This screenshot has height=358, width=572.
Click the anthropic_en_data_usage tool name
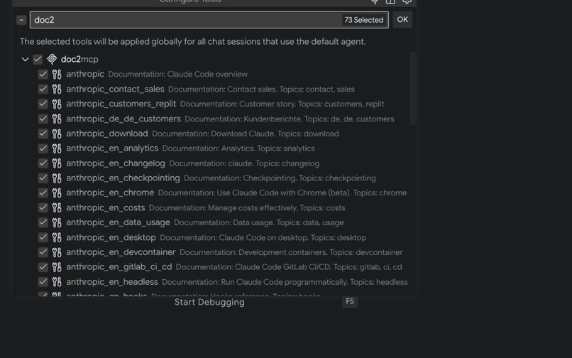coord(118,222)
